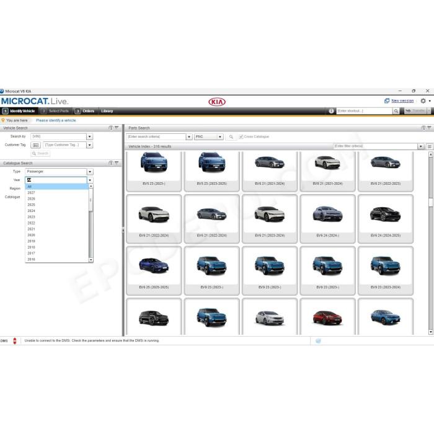Image resolution: width=434 pixels, height=434 pixels.
Task: Open Parts Search panel info icon
Action: (x=423, y=128)
